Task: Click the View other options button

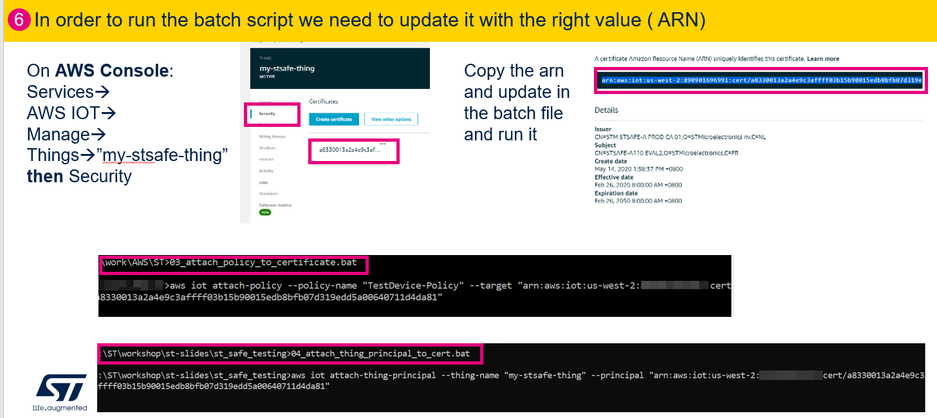Action: click(391, 119)
